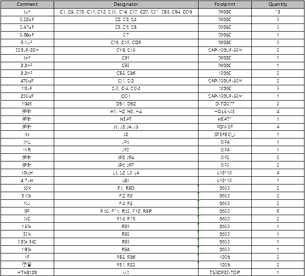This screenshot has width=305, height=276.
Task: Click the designator cell 'LB1'
Action: click(126, 181)
